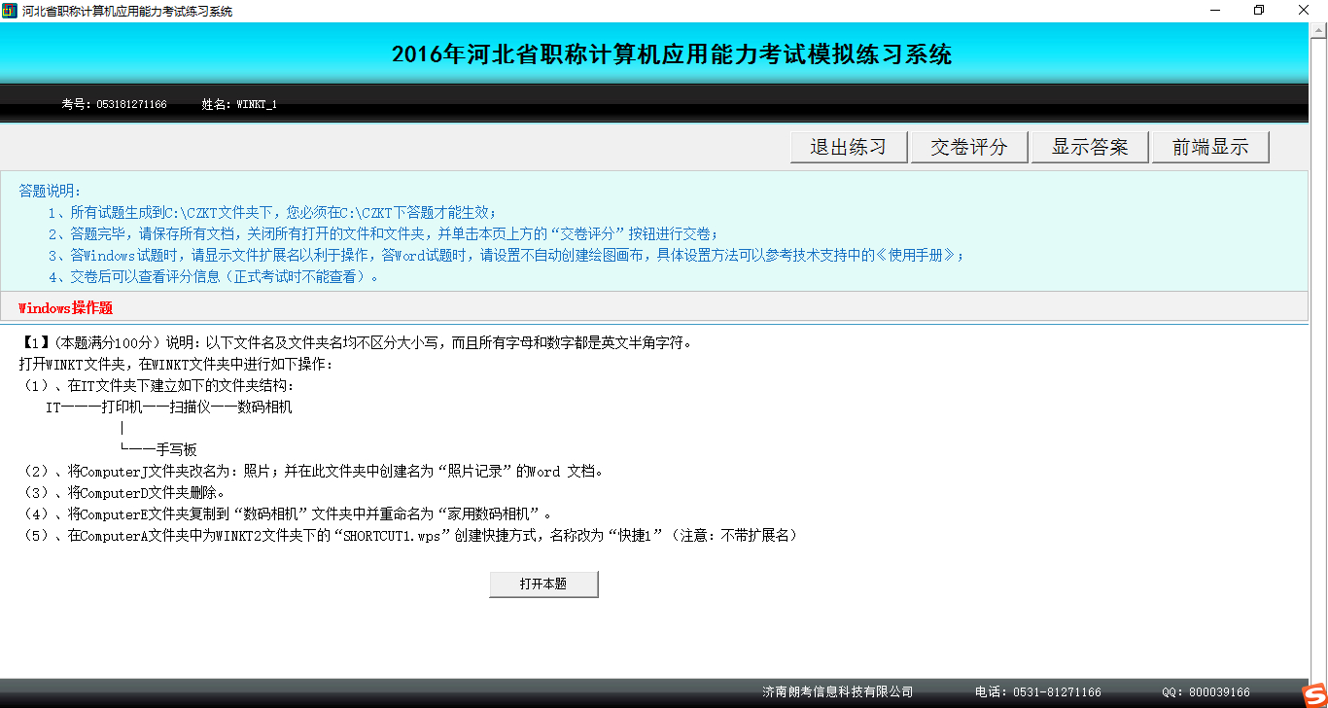This screenshot has height=708, width=1328.
Task: Click the 考号 exam number text
Action: [x=114, y=104]
